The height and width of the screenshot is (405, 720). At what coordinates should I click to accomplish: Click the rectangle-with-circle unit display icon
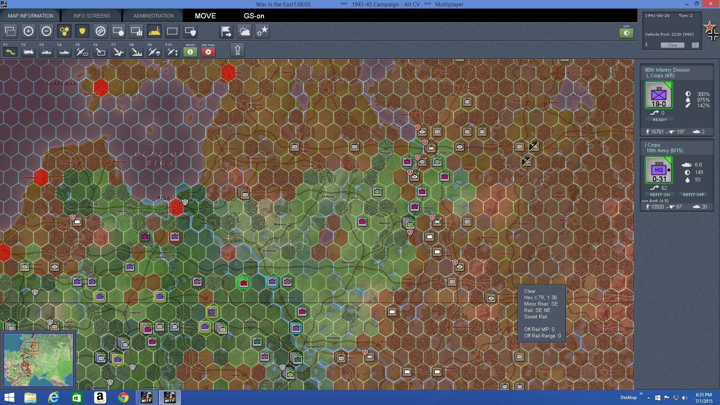[x=118, y=31]
